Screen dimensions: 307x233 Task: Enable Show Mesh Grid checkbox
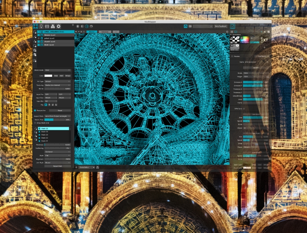point(35,123)
